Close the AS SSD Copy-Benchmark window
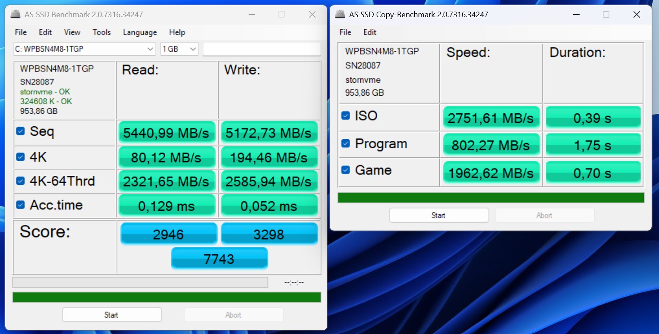Image resolution: width=659 pixels, height=334 pixels. click(x=637, y=14)
